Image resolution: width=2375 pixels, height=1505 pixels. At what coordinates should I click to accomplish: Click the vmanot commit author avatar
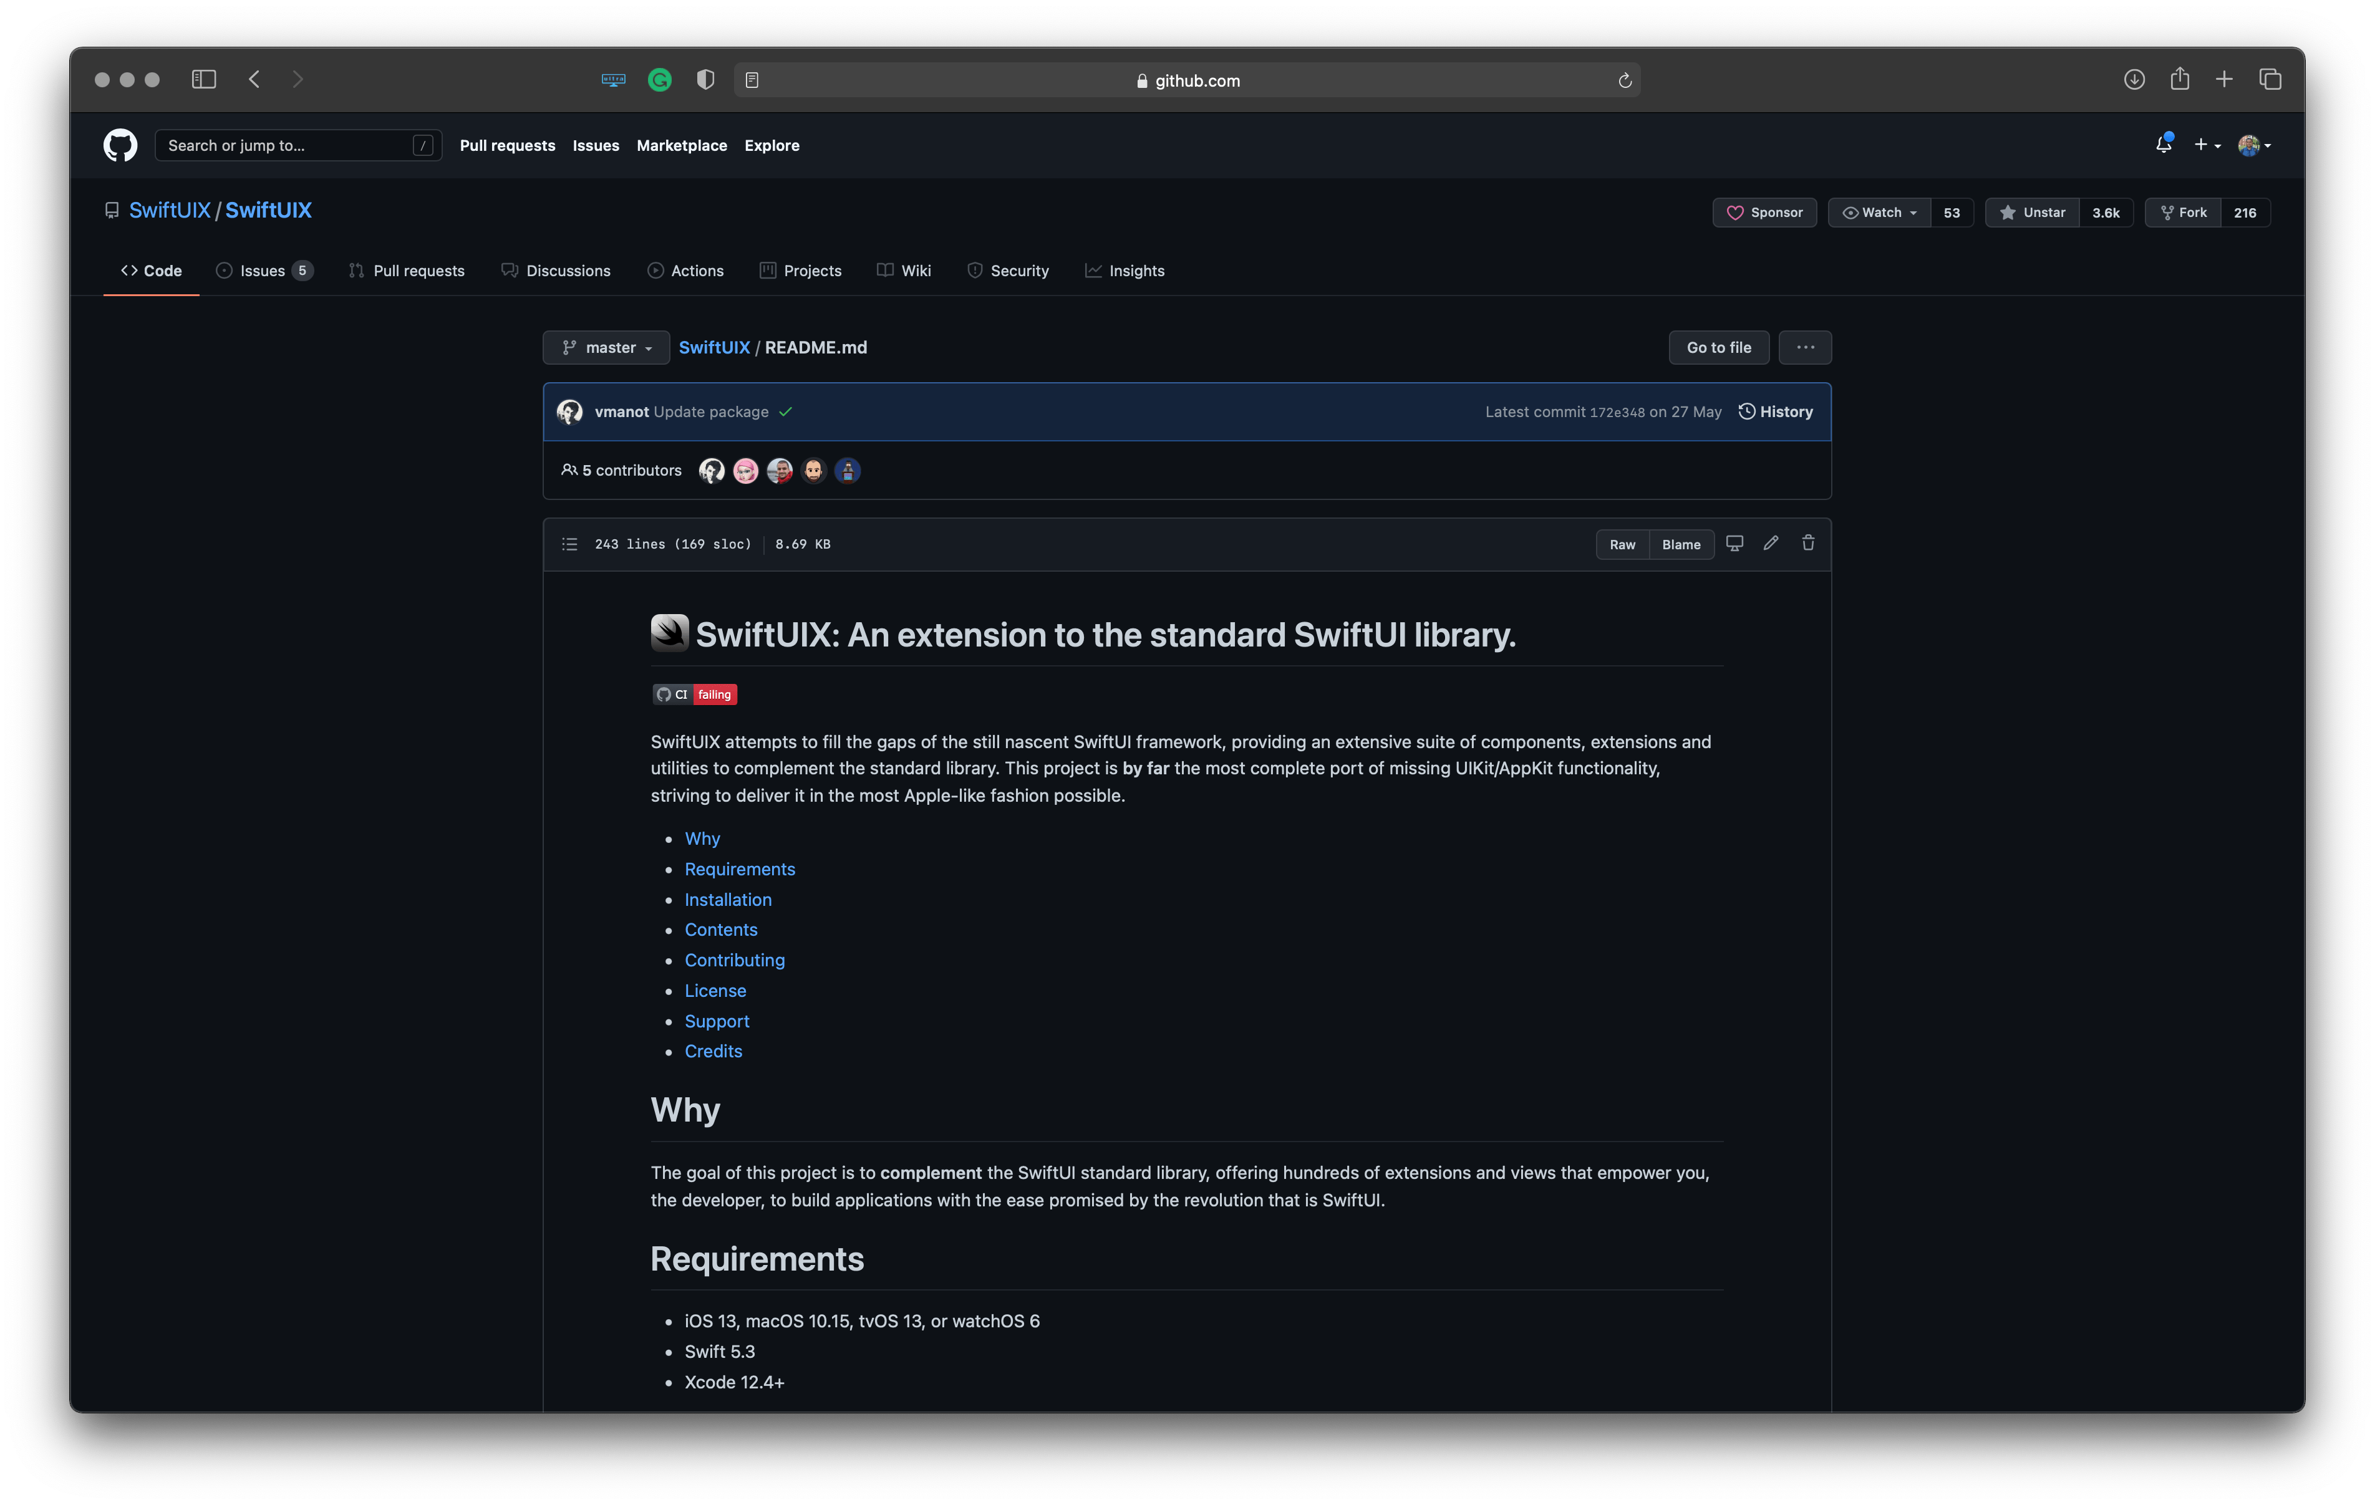pyautogui.click(x=569, y=412)
